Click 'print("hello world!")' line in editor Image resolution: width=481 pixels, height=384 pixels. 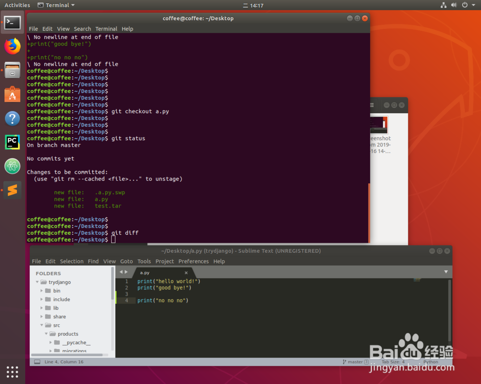169,281
